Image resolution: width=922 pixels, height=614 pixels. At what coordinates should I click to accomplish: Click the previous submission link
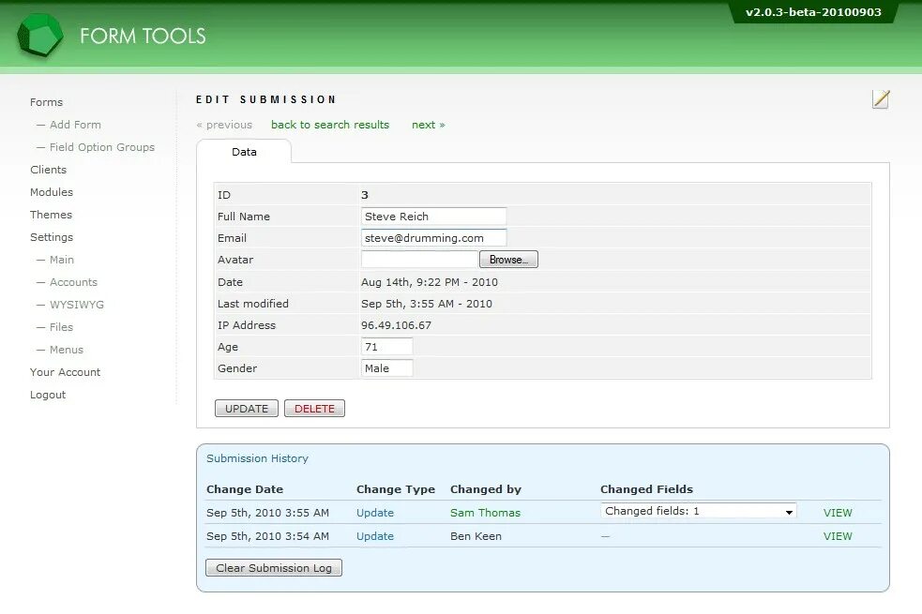coord(224,125)
